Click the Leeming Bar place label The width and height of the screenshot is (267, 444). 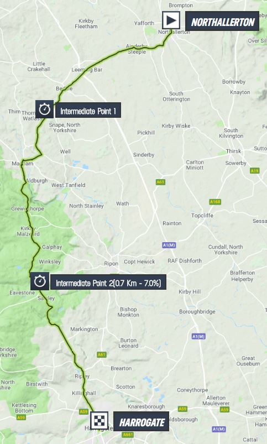87,70
